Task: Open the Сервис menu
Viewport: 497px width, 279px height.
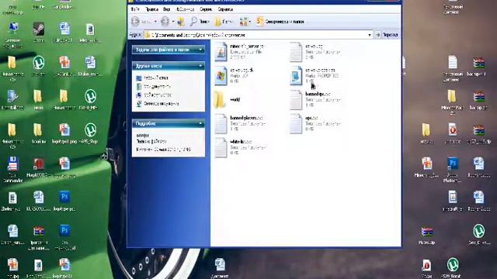Action: pos(206,9)
